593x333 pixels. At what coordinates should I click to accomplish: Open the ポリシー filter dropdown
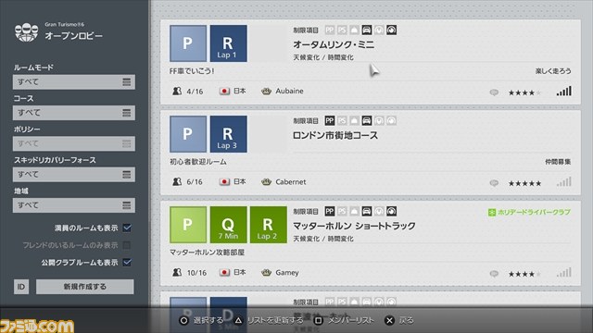[x=74, y=144]
